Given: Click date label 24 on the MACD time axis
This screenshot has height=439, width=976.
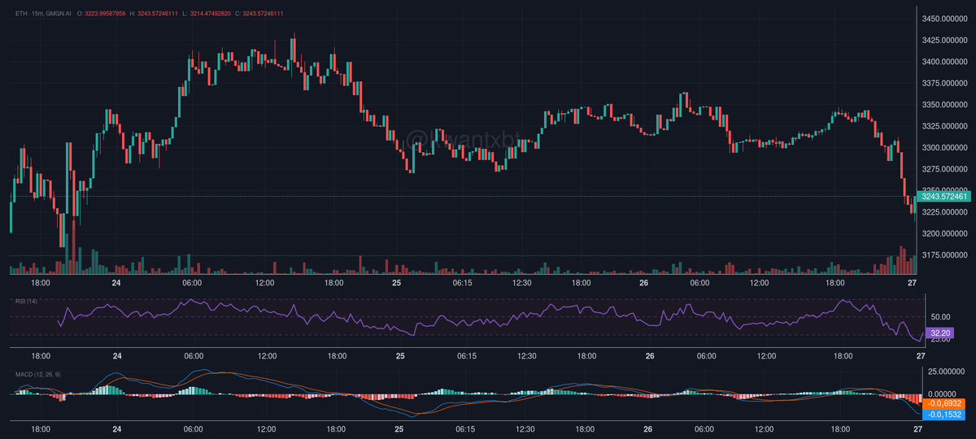Looking at the screenshot, I should click(116, 428).
